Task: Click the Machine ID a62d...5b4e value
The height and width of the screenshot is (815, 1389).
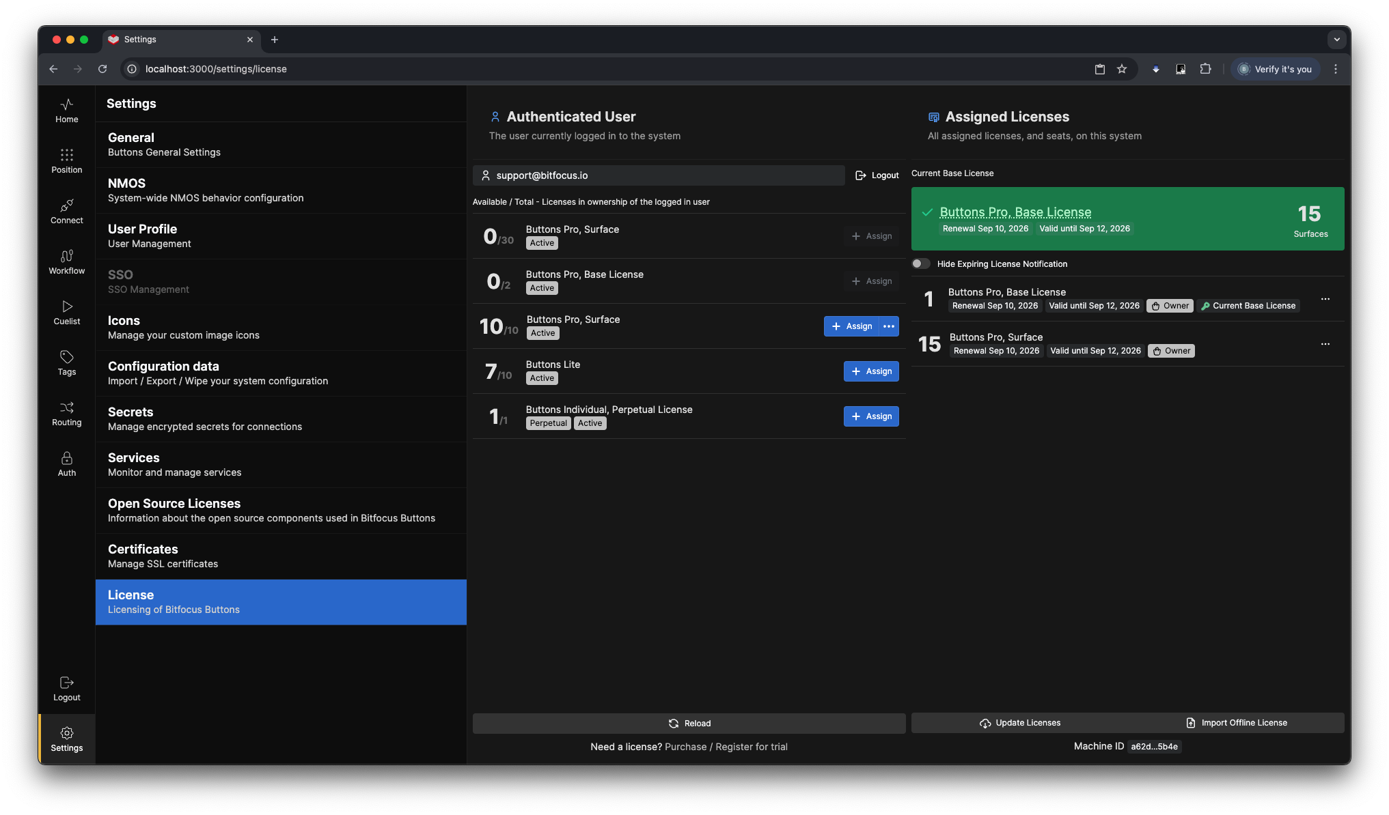Action: tap(1154, 747)
